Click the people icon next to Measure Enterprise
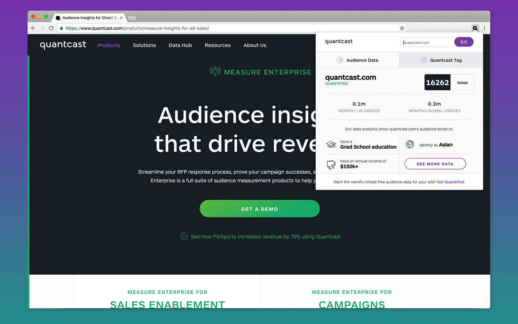 [x=215, y=71]
